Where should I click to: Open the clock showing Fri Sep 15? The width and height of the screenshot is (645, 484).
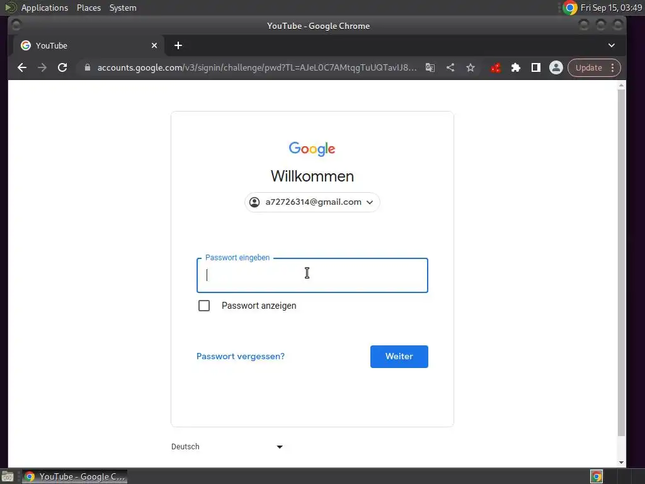611,8
